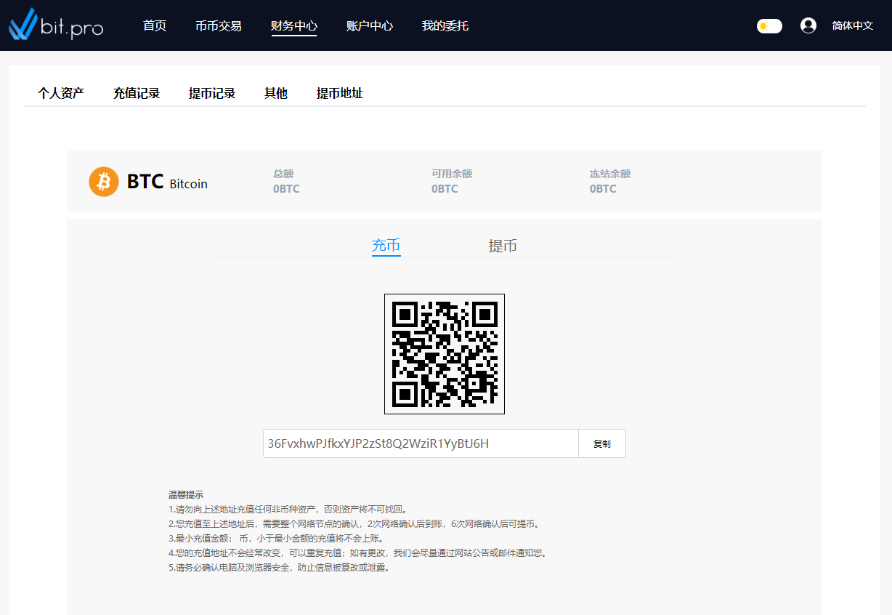Click tip 2 about network confirmations

pos(354,523)
